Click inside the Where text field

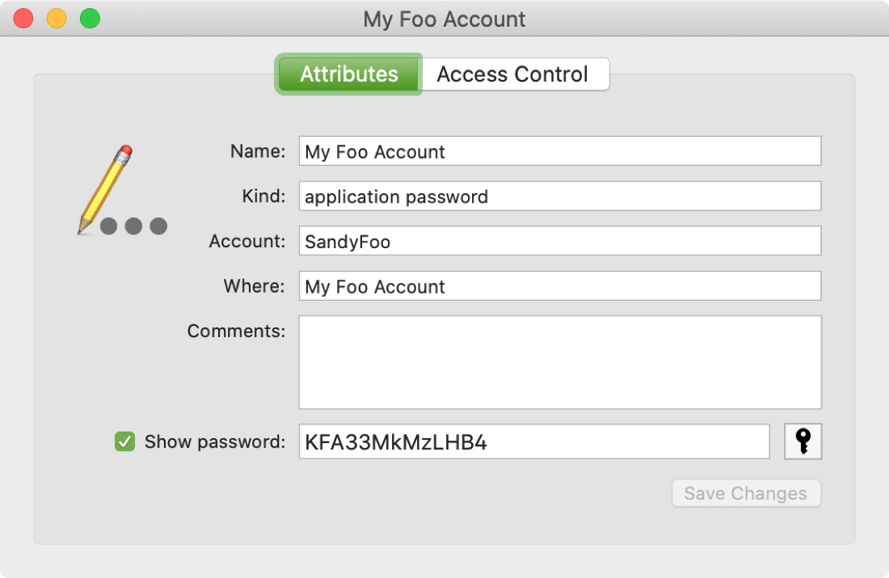[x=559, y=286]
